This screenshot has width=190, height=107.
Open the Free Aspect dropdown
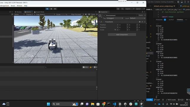[x=45, y=15]
